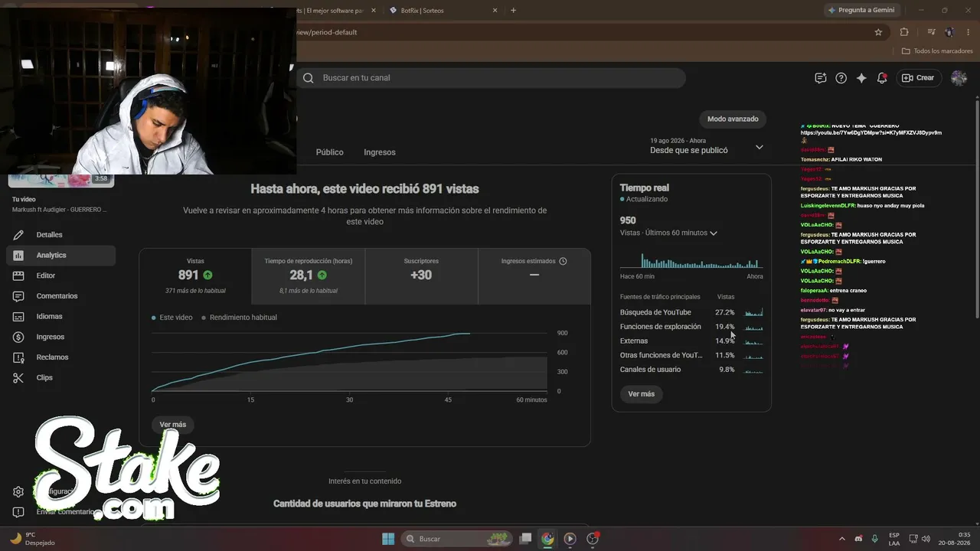Open the Reclamos icon in sidebar
This screenshot has width=980, height=551.
tap(18, 357)
